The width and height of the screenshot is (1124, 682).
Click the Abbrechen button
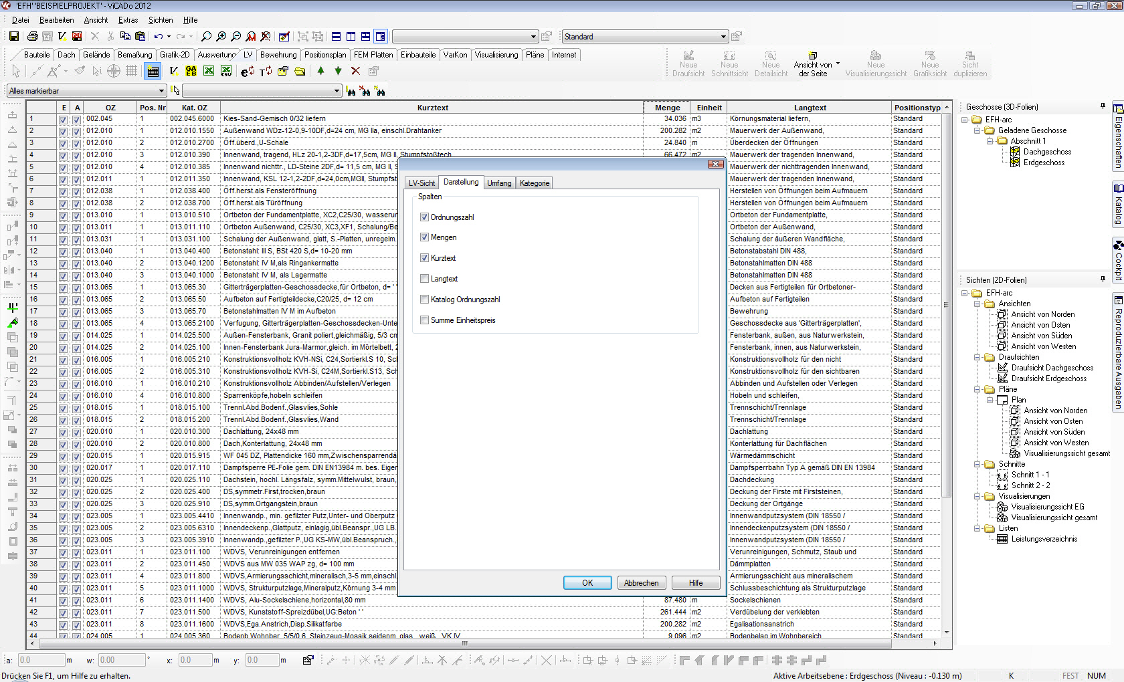[x=642, y=583]
